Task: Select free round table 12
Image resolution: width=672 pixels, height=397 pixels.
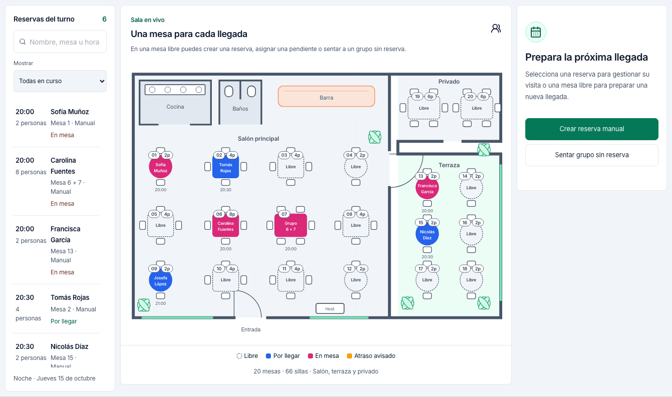Action: [x=356, y=280]
